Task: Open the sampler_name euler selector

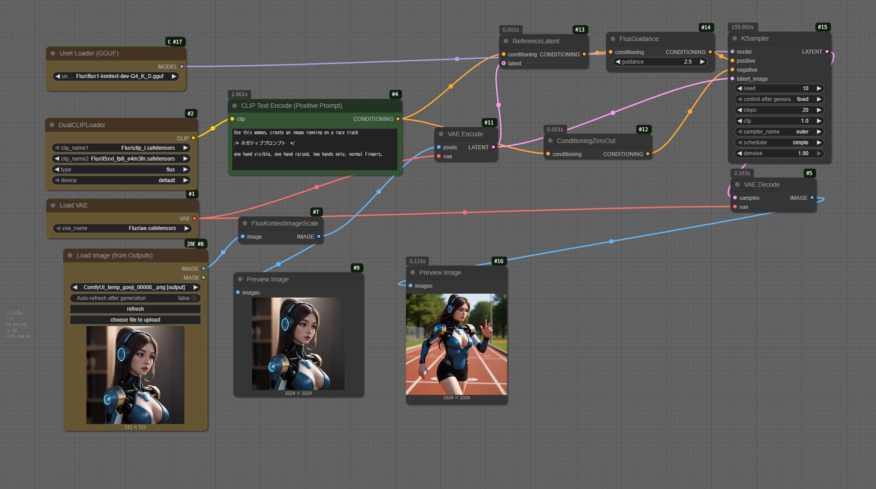Action: click(x=779, y=132)
